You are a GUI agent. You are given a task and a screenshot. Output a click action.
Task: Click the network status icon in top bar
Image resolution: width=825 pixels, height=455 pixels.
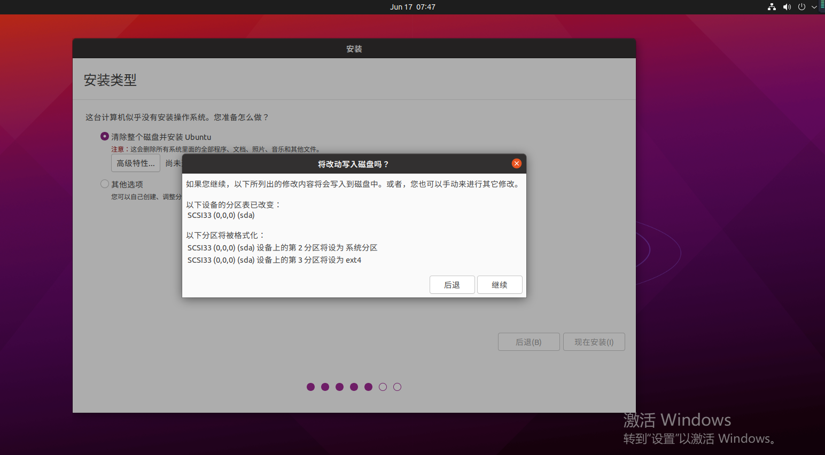point(772,7)
